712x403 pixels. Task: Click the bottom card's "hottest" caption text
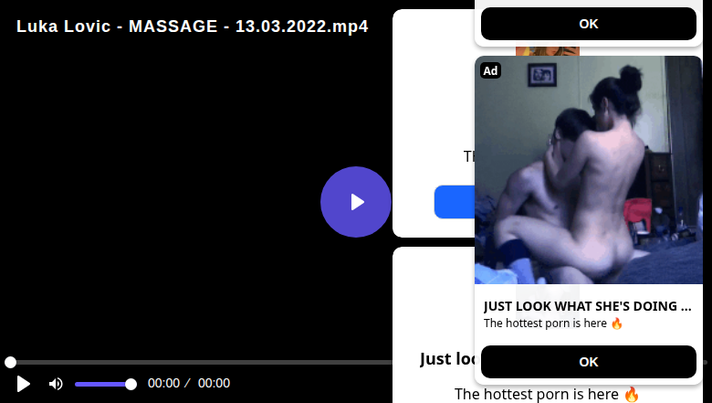548,394
